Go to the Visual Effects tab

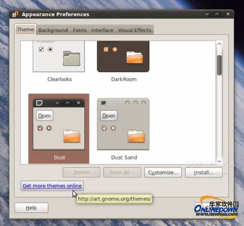[135, 30]
